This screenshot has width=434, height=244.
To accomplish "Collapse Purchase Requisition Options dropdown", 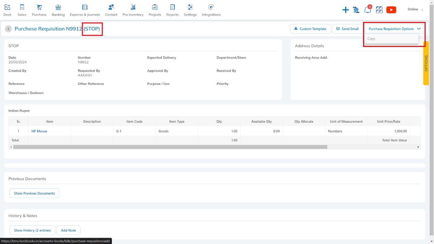I will 394,29.
